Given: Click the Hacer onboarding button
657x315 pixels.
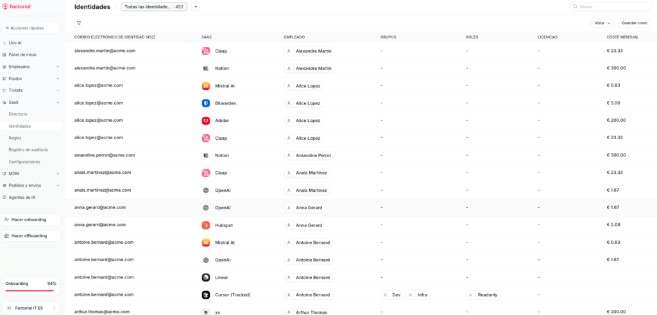Looking at the screenshot, I should (31, 219).
